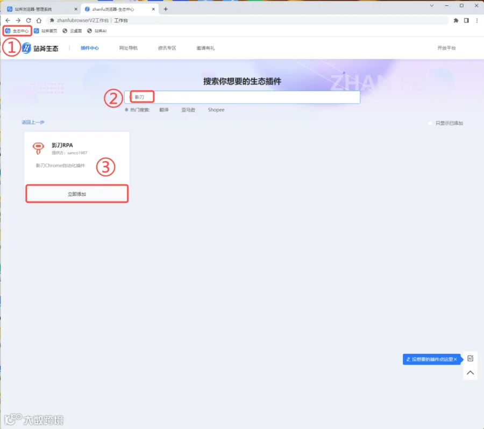Open the 云桌面 bookmark
The height and width of the screenshot is (429, 484).
[x=72, y=31]
